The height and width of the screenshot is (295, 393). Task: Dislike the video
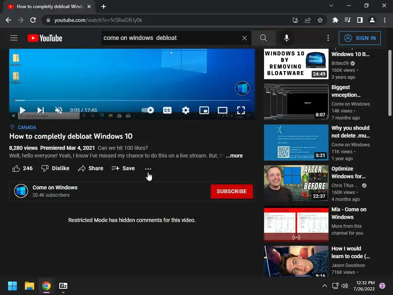click(55, 168)
